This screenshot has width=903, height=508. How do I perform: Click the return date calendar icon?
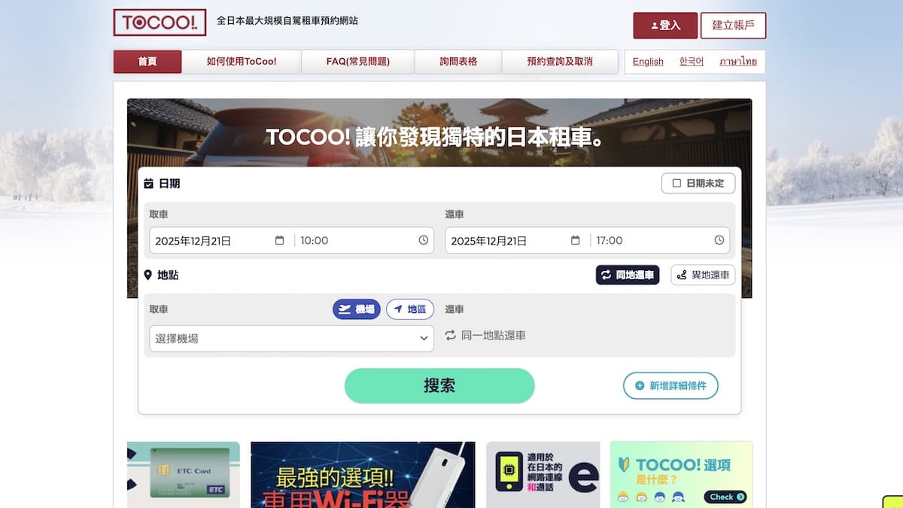(x=576, y=240)
